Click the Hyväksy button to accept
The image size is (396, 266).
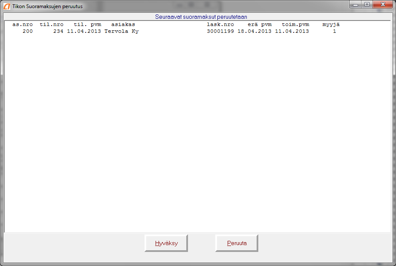(x=166, y=243)
